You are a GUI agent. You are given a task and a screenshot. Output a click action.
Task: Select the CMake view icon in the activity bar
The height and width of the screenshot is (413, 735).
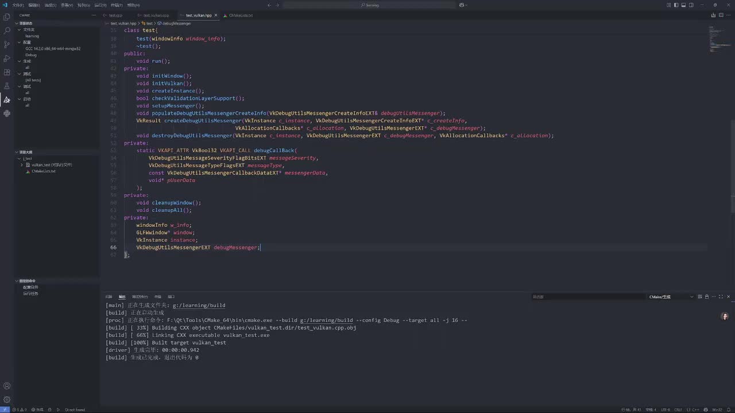click(x=7, y=100)
